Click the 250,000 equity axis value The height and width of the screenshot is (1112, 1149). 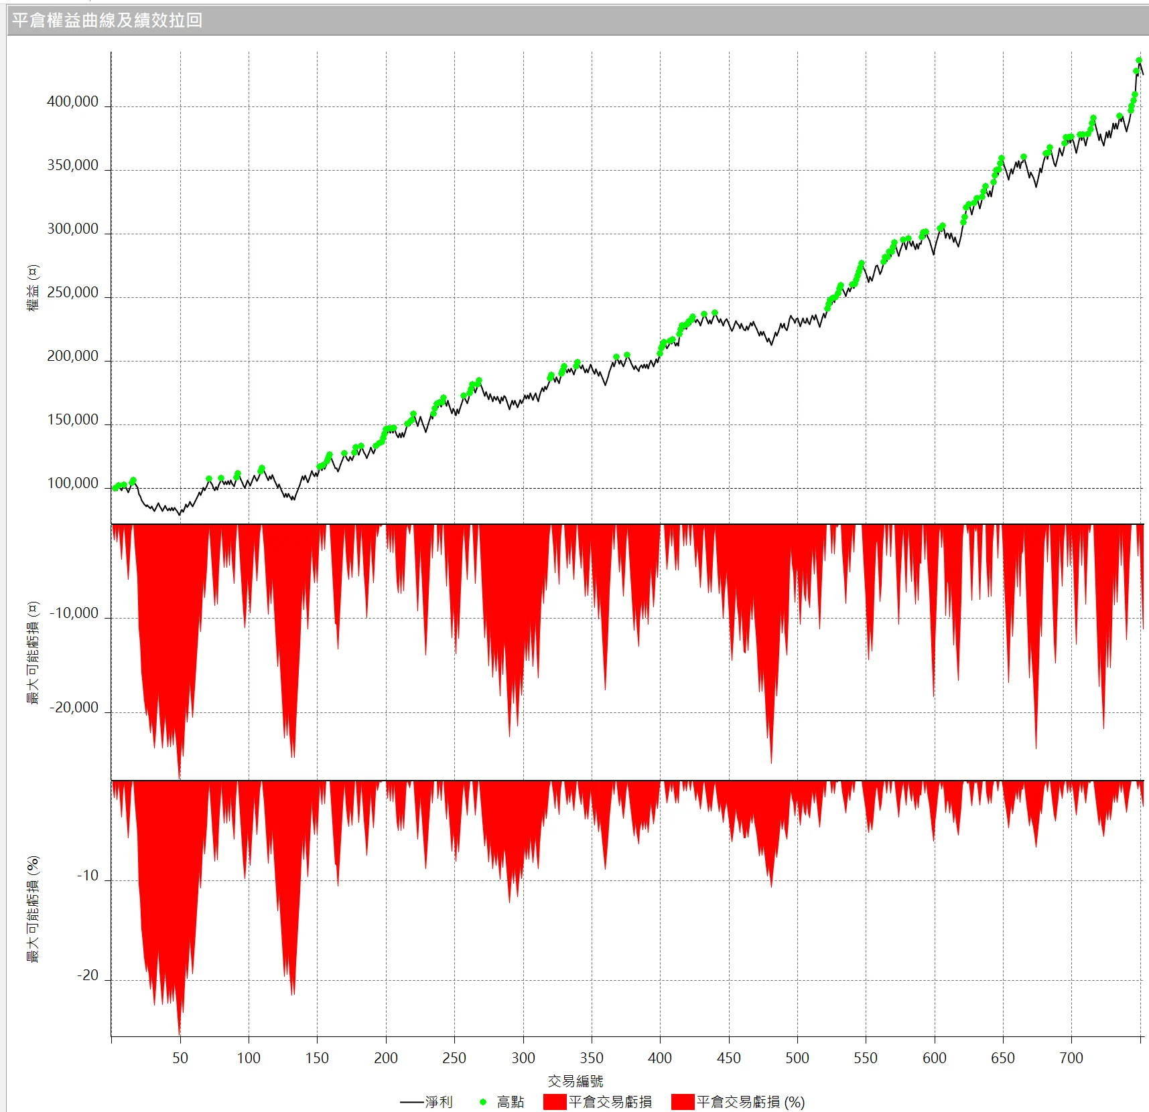pyautogui.click(x=72, y=293)
